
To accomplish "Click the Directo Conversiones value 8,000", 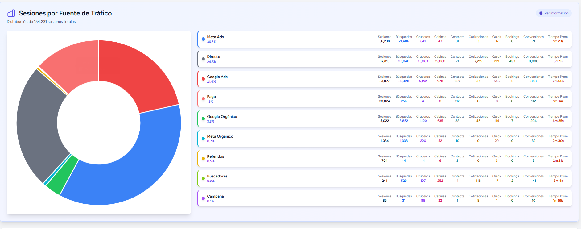I will tap(533, 61).
